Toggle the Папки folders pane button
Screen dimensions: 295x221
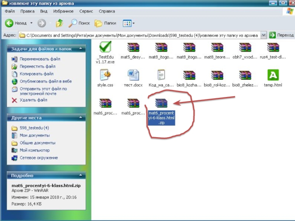(105, 23)
